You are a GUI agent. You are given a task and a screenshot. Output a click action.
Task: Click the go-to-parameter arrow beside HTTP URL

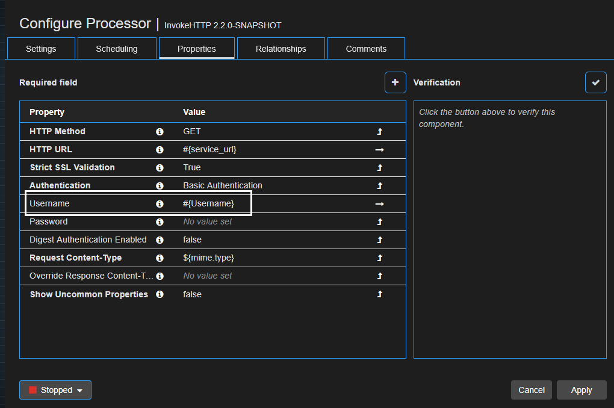click(379, 149)
